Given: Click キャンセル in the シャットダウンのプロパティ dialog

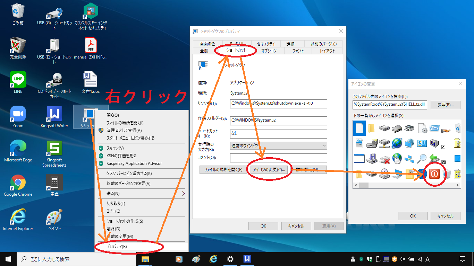Looking at the screenshot, I should click(x=296, y=226).
